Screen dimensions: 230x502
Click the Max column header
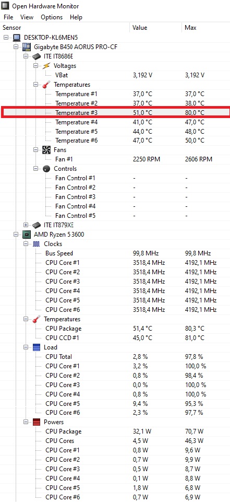(x=205, y=28)
